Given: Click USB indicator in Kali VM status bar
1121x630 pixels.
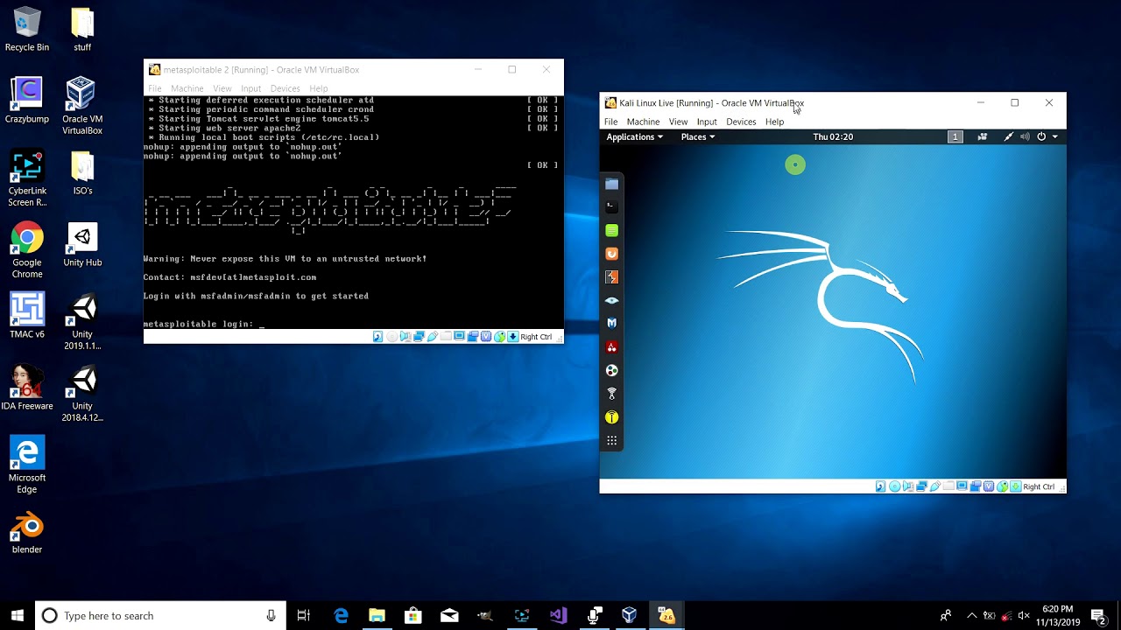Looking at the screenshot, I should [x=935, y=486].
